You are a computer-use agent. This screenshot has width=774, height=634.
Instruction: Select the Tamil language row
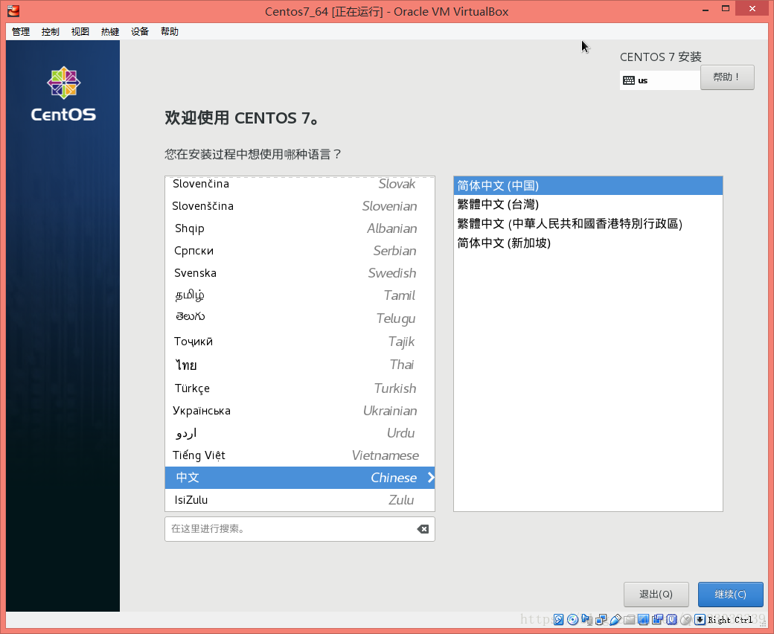[x=300, y=295]
